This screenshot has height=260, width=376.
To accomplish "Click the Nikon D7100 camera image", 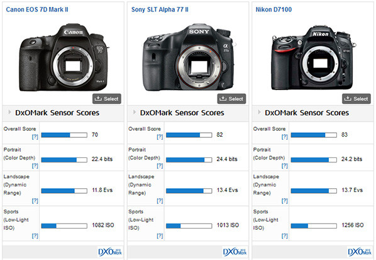I will (x=314, y=58).
